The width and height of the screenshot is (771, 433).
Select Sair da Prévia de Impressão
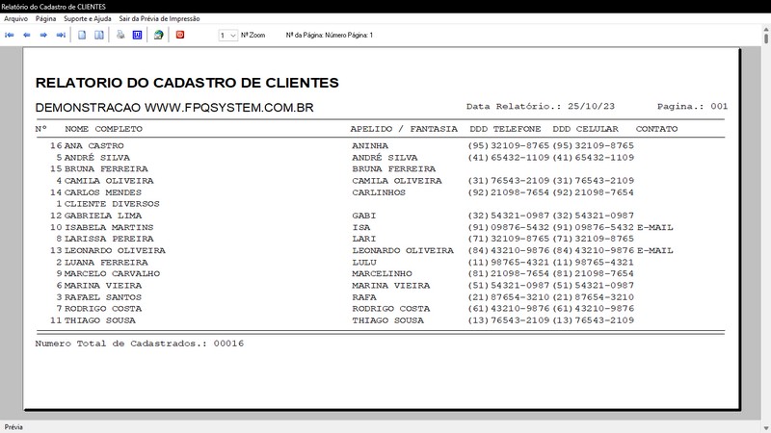click(159, 18)
